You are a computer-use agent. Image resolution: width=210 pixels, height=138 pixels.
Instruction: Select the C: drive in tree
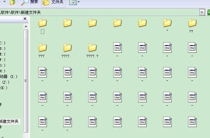[x=2, y=43]
